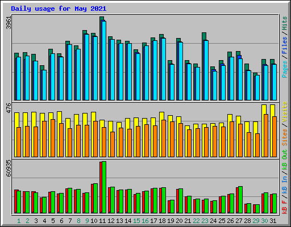Viewport: 291px width, 227px height.
Task: Click day 28 on the x-axis
Action: [x=247, y=221]
